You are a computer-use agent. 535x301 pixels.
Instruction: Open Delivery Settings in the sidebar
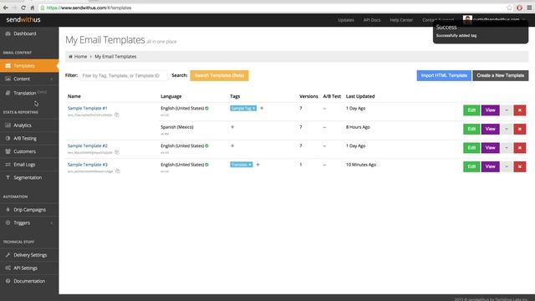coord(30,255)
